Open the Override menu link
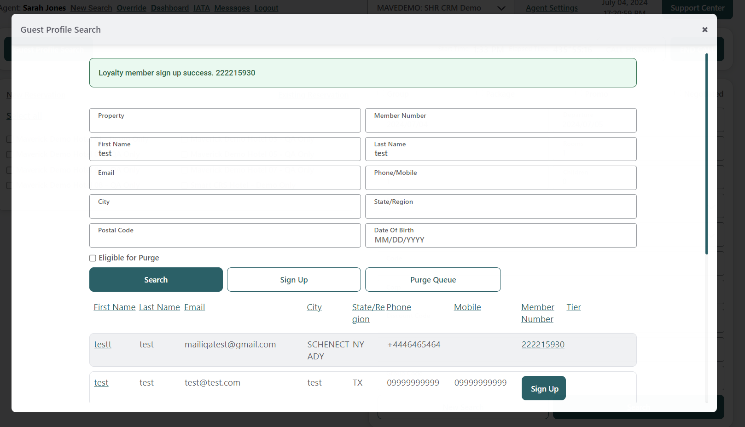 click(x=131, y=8)
